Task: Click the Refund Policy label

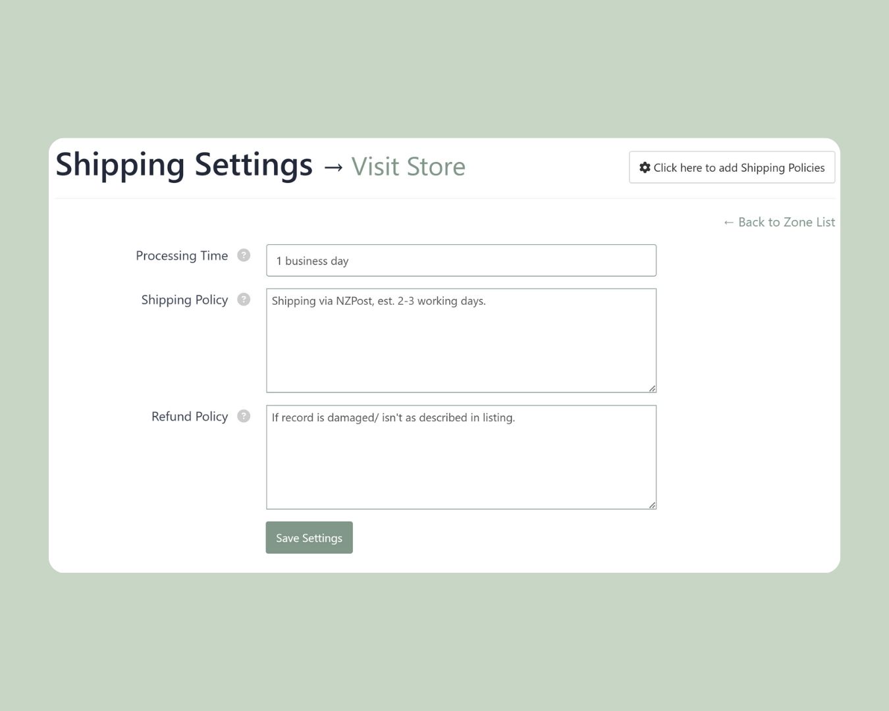Action: pos(190,416)
